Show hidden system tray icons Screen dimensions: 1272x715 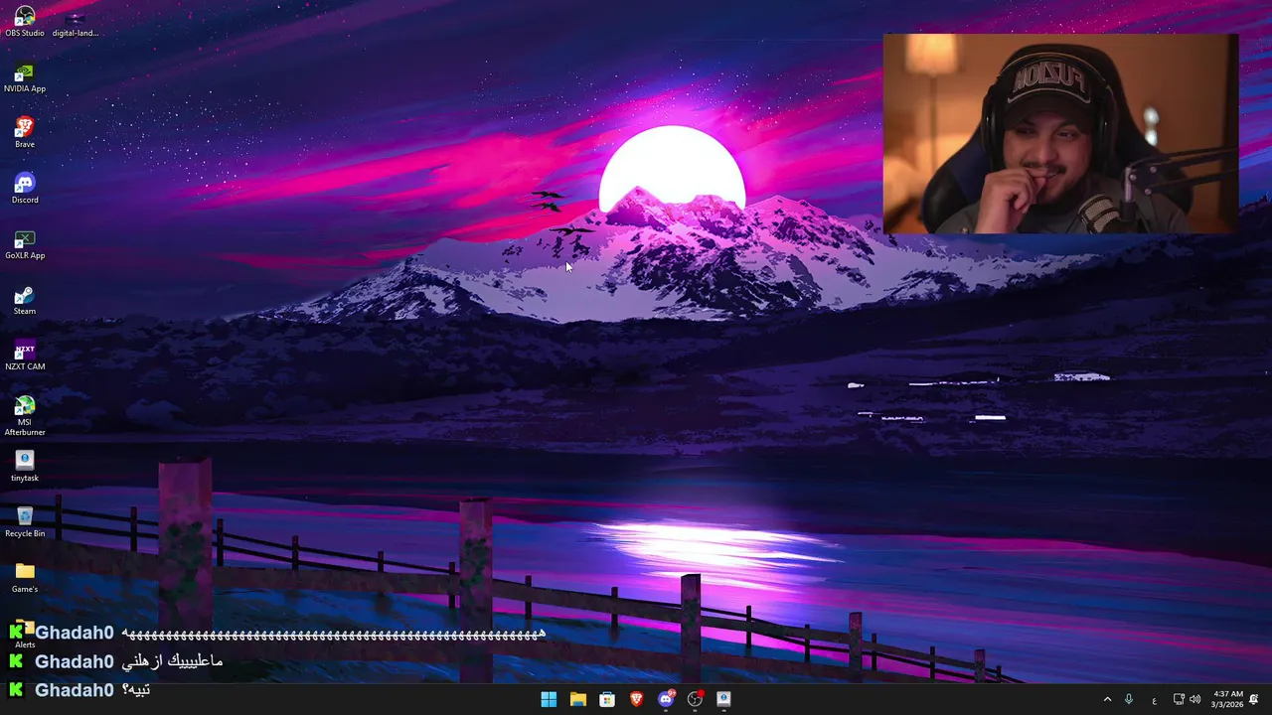click(1107, 699)
